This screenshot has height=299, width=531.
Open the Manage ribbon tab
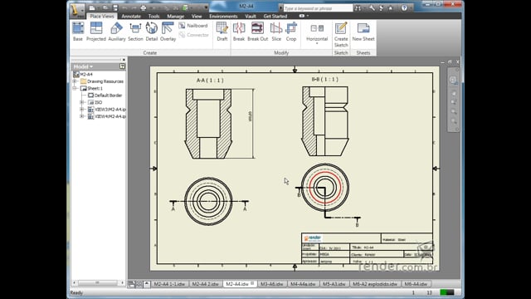click(x=175, y=16)
